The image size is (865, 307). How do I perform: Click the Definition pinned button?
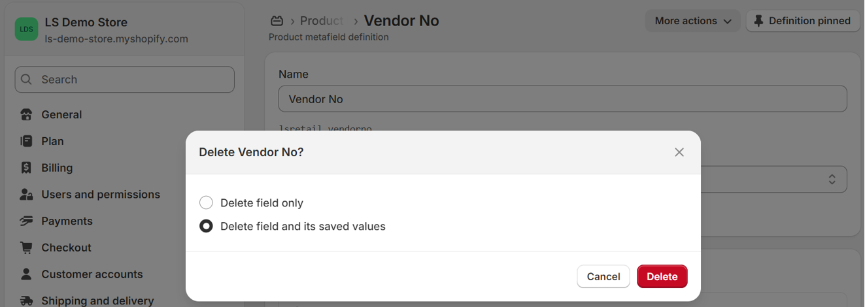pos(802,21)
